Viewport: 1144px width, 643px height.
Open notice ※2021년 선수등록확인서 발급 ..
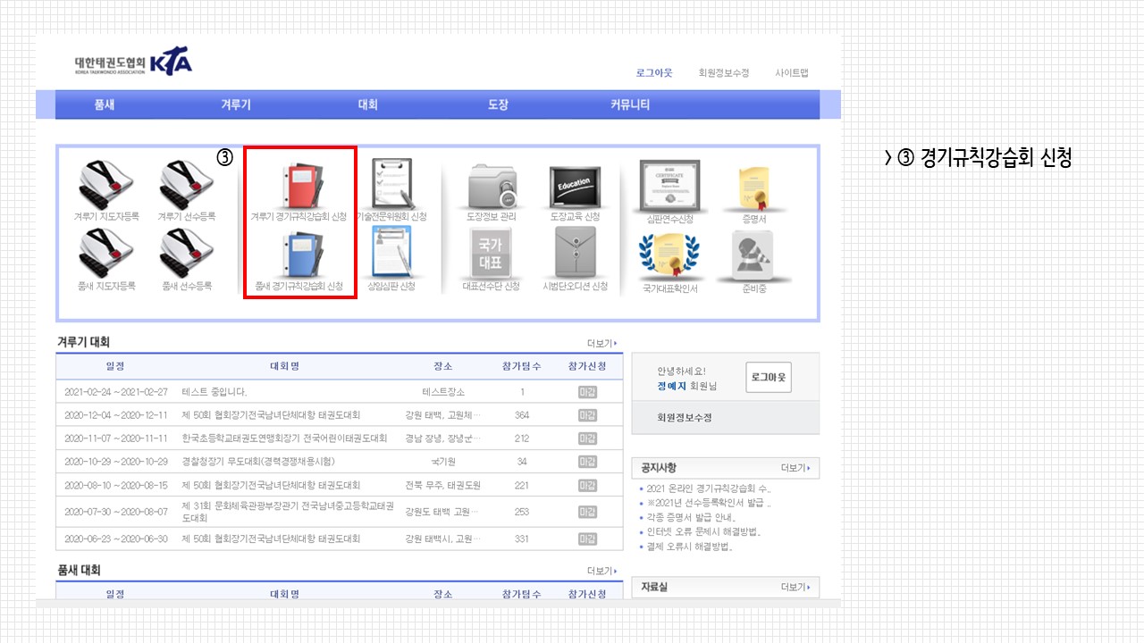(x=709, y=503)
